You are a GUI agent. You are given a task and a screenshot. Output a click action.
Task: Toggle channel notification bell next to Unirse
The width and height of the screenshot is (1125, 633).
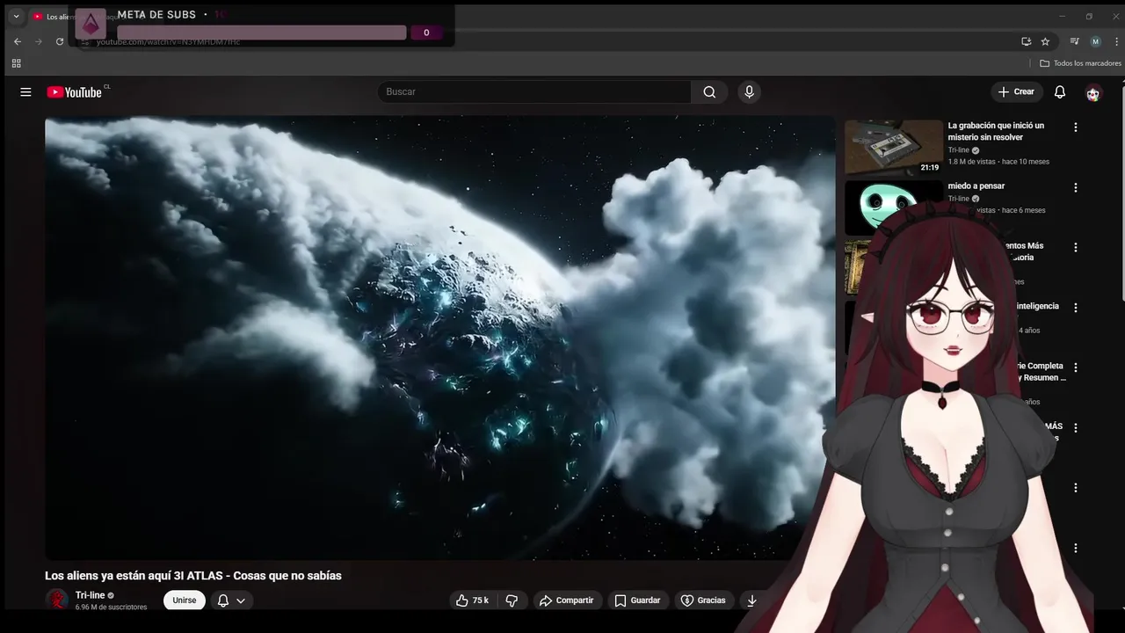231,600
